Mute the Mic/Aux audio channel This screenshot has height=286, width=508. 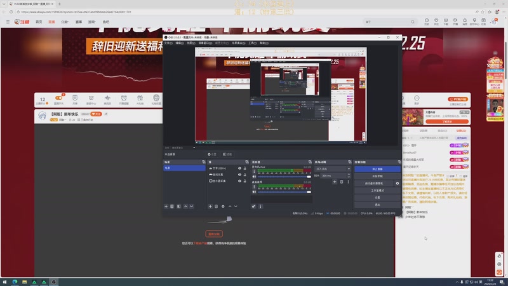254,177
